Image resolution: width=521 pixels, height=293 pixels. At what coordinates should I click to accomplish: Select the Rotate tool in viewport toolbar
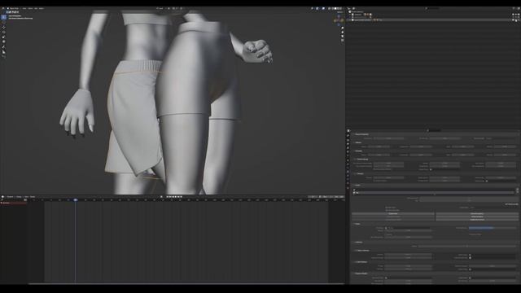click(3, 32)
